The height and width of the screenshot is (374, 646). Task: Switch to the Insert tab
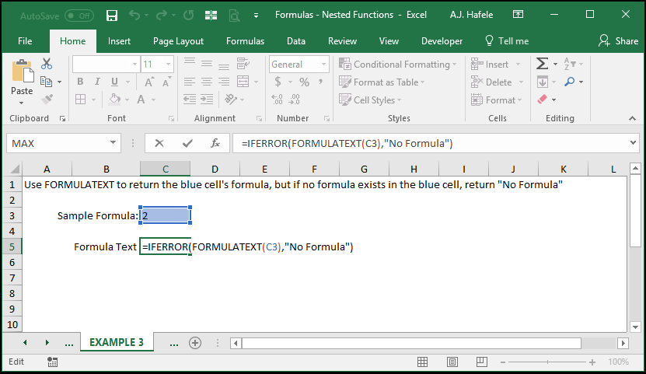119,41
